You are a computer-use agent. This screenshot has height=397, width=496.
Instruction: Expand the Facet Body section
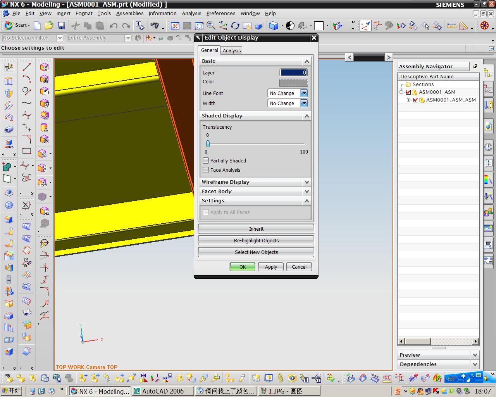[307, 192]
